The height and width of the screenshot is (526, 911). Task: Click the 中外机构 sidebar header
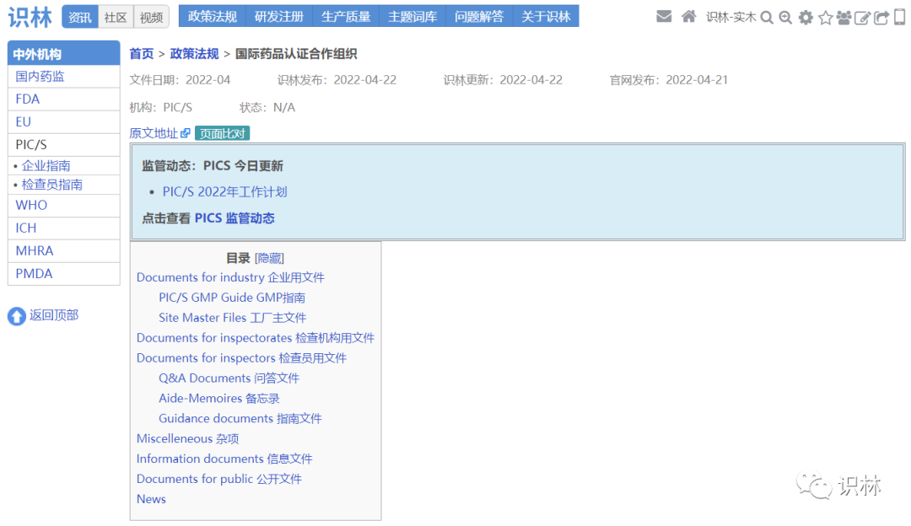[64, 53]
